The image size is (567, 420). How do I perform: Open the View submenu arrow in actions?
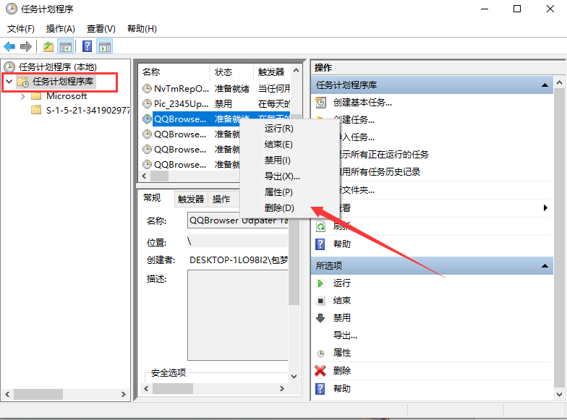point(545,208)
